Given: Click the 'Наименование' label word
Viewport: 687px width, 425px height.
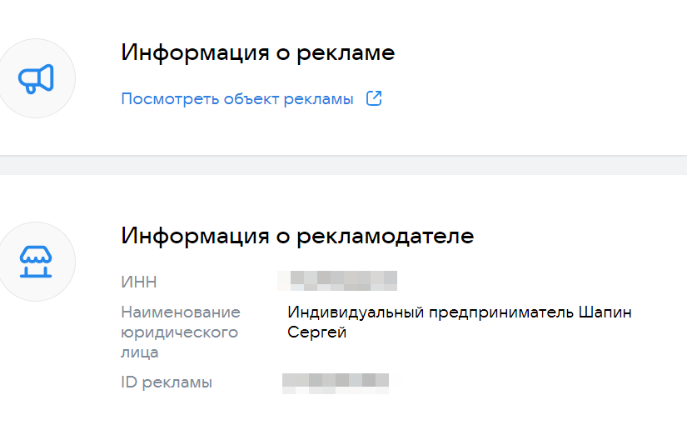Looking at the screenshot, I should click(181, 312).
